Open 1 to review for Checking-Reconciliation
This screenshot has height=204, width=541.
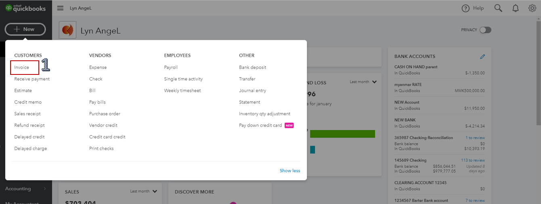475,138
